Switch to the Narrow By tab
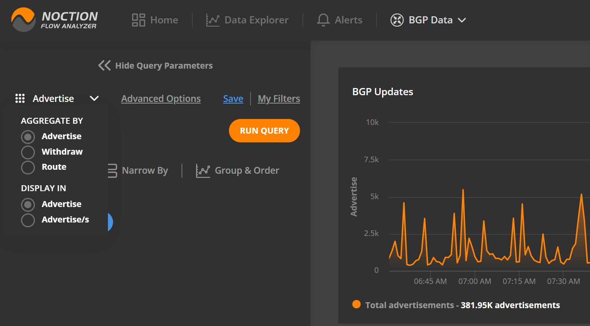This screenshot has width=590, height=326. click(x=138, y=171)
